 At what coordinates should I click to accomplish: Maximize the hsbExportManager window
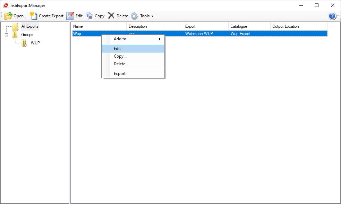(x=317, y=5)
